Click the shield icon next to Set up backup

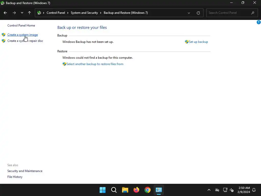(x=187, y=42)
